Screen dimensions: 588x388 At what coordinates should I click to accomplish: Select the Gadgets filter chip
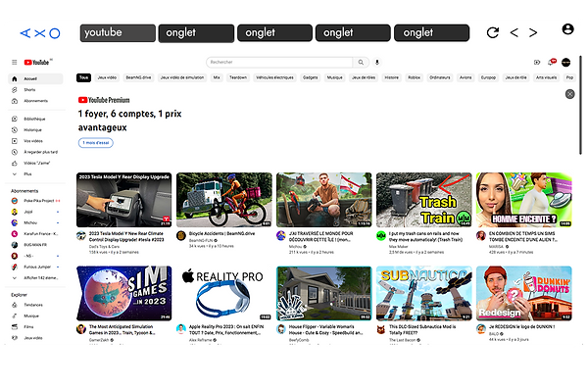(x=310, y=77)
